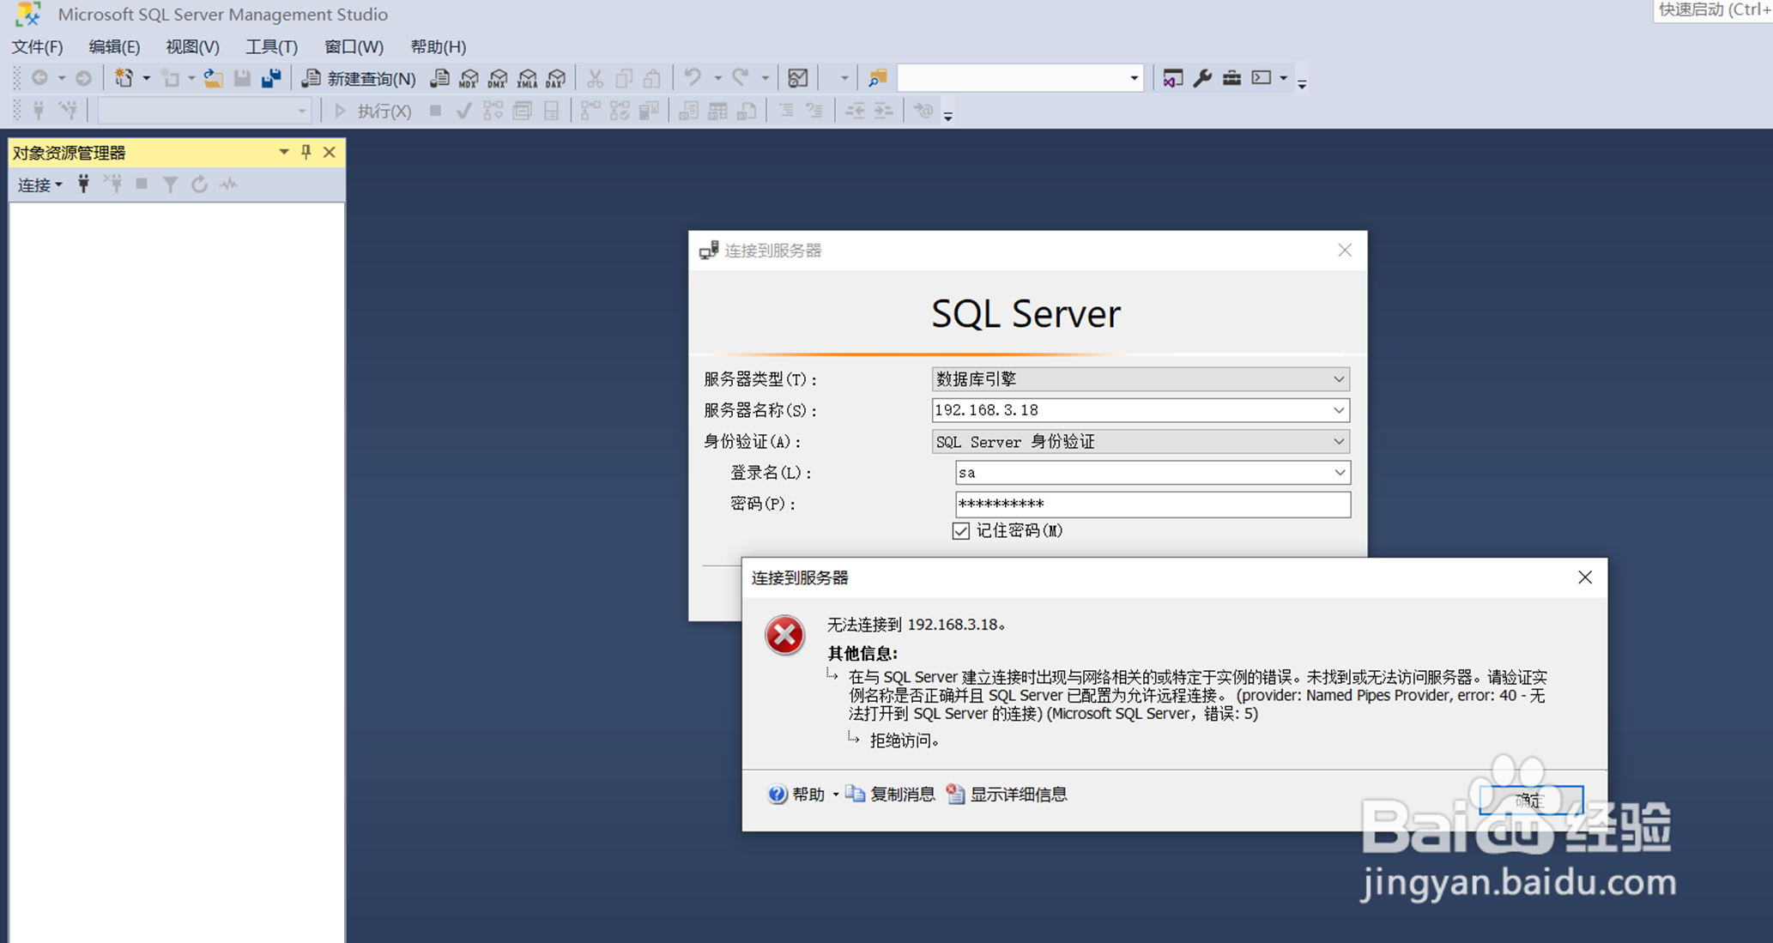Screen dimensions: 1773x943
Task: Click the DAX query icon
Action: pyautogui.click(x=556, y=79)
